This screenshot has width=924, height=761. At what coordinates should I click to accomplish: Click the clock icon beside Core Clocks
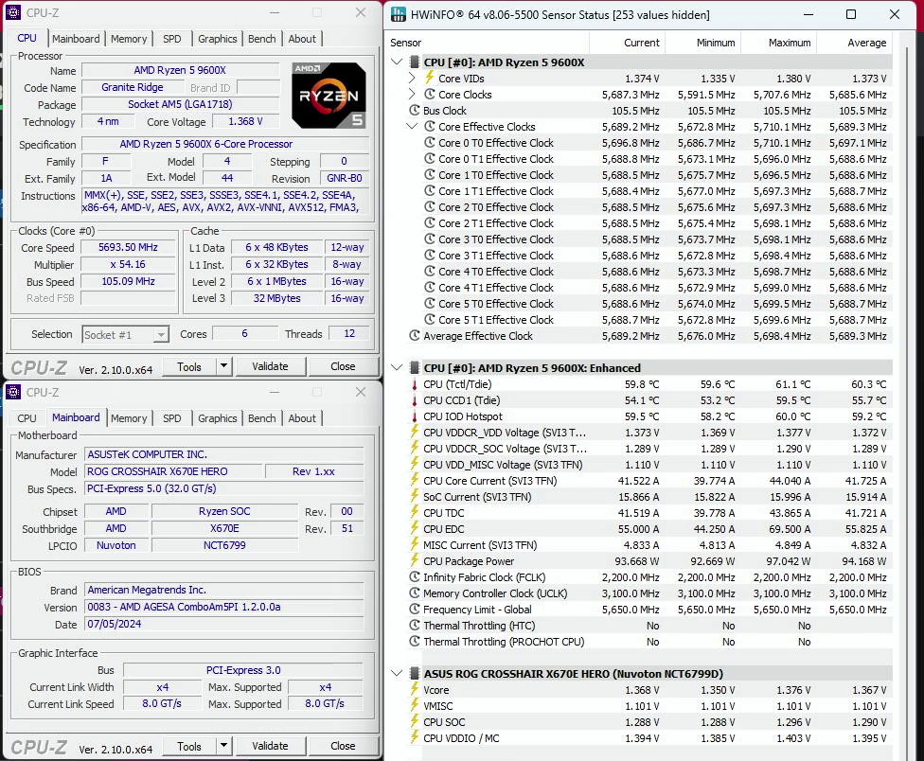pyautogui.click(x=430, y=95)
